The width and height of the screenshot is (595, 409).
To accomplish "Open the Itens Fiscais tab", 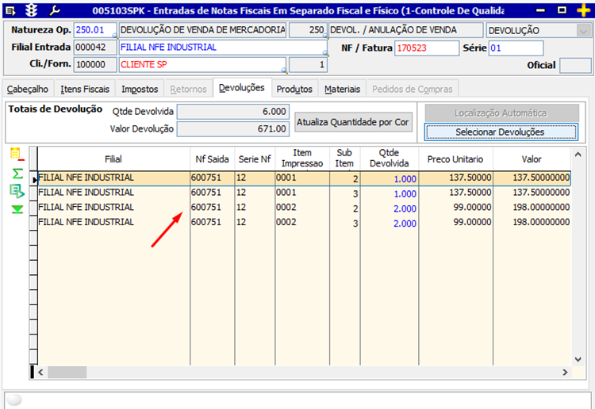I will pos(85,90).
